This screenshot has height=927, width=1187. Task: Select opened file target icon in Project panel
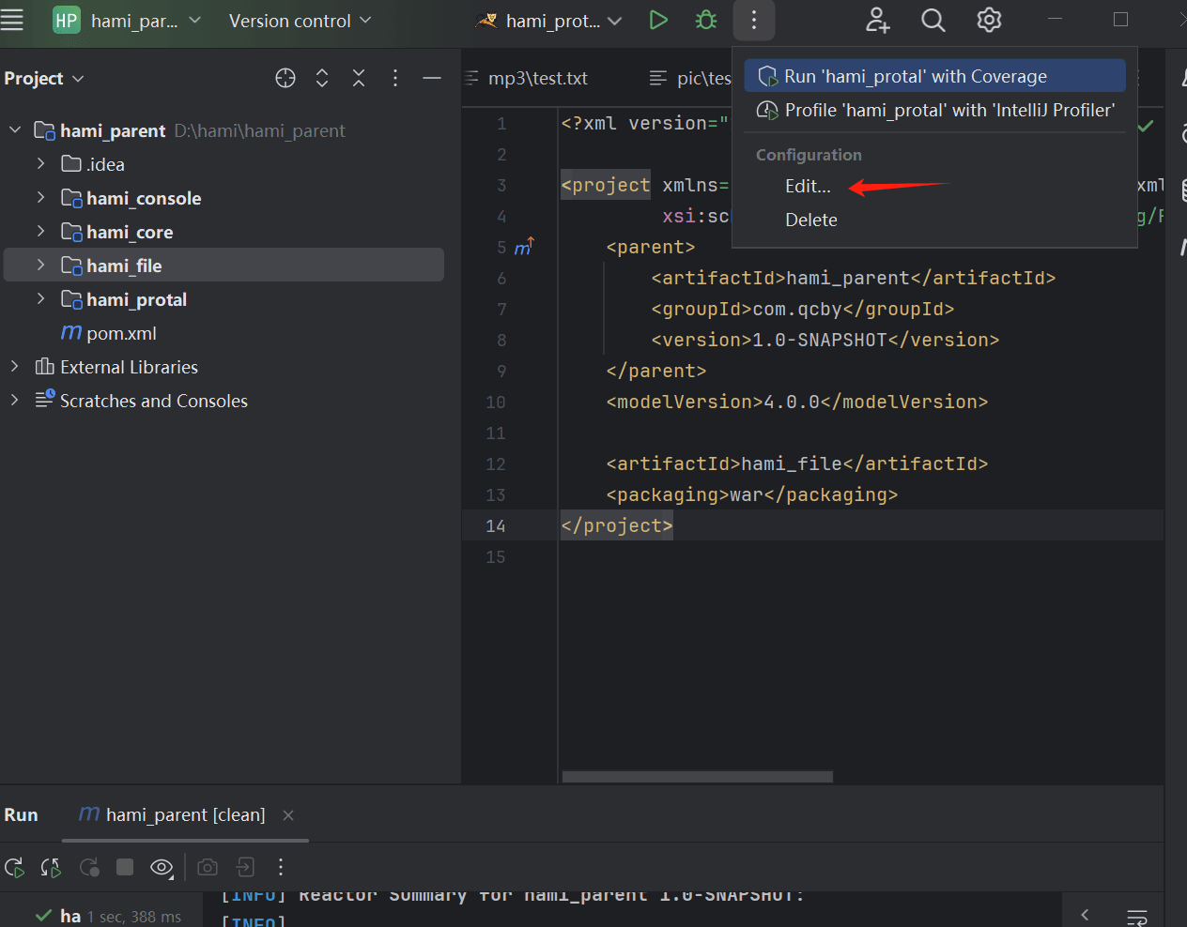285,78
